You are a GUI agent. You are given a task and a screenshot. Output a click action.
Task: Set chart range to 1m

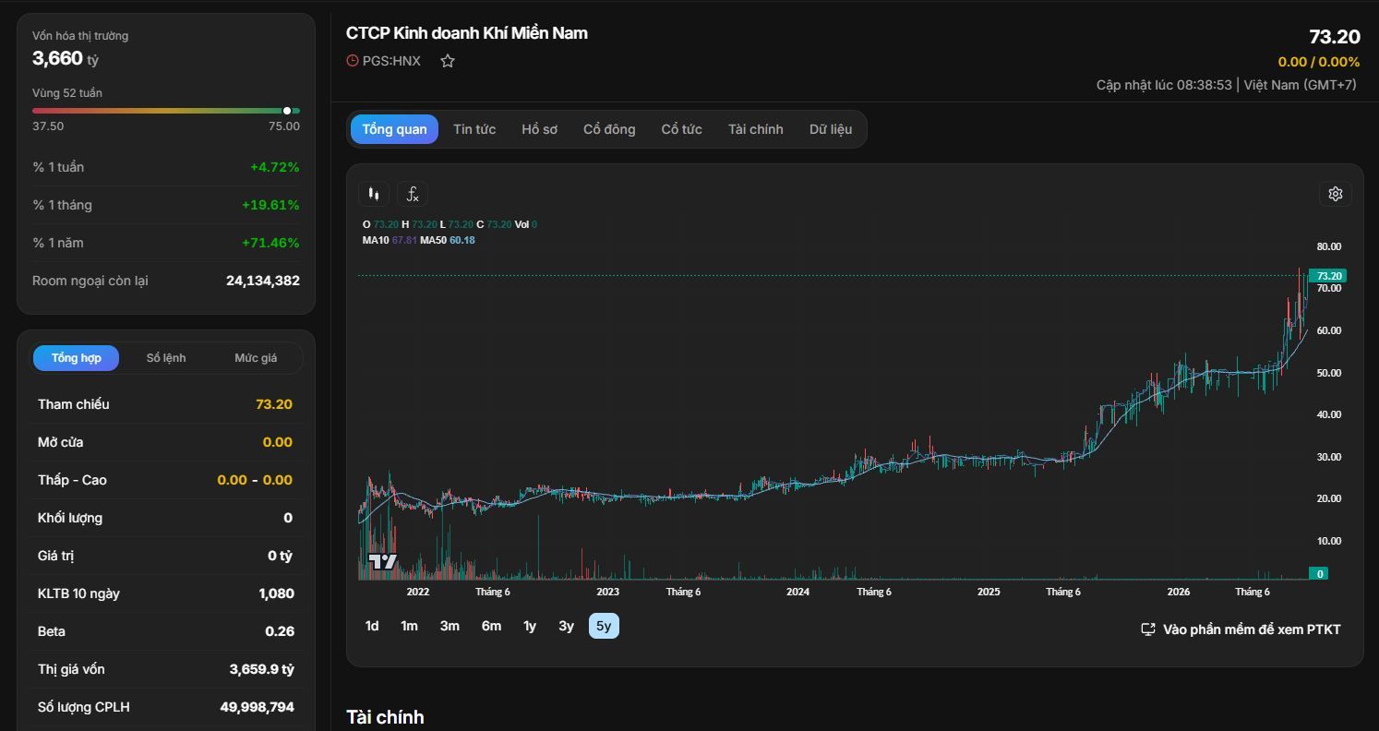(409, 626)
